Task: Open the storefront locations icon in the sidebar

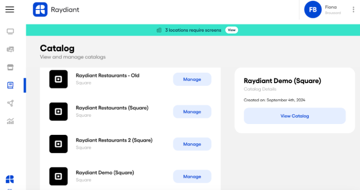Action: [10, 67]
